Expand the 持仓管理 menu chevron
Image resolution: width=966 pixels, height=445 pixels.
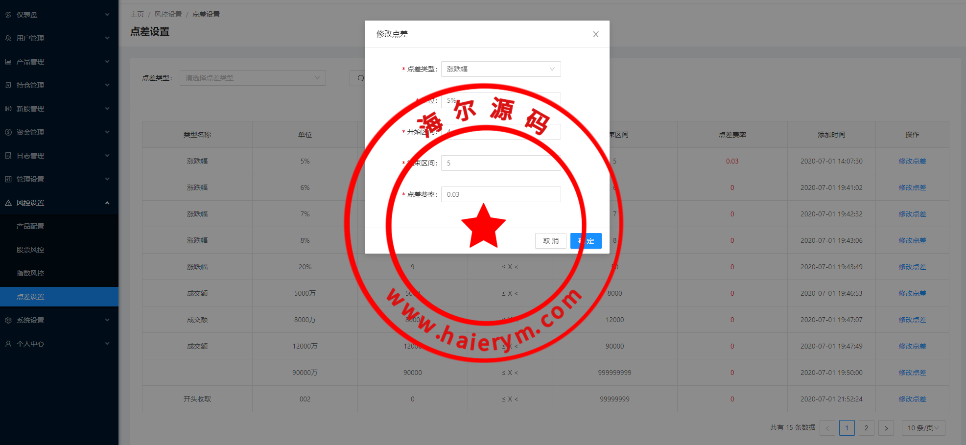tap(107, 85)
